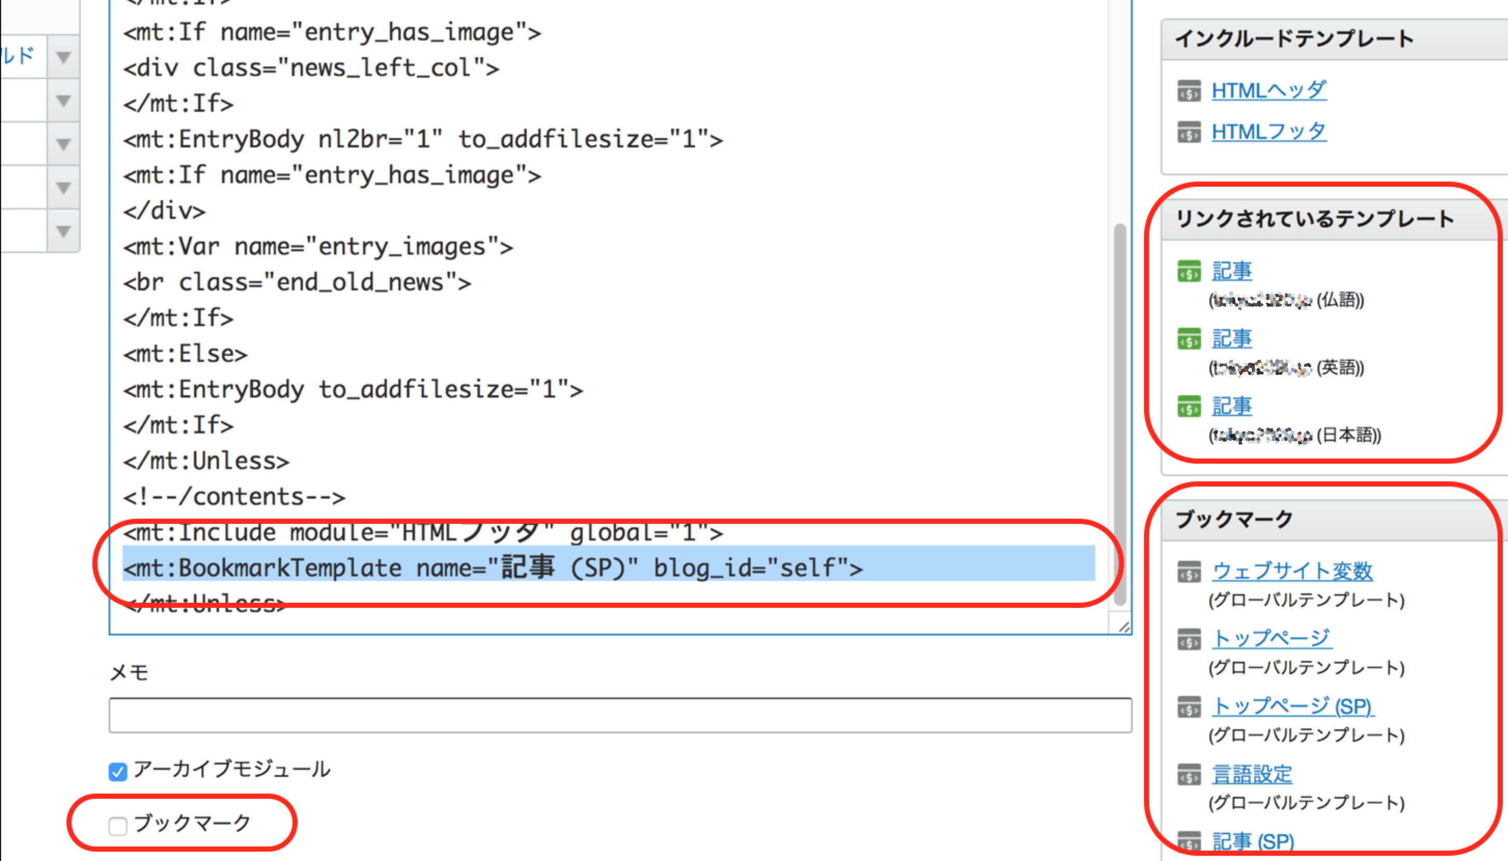Click the br class="end_old_news" line
Viewport: 1508px width, 861px height.
click(x=297, y=283)
